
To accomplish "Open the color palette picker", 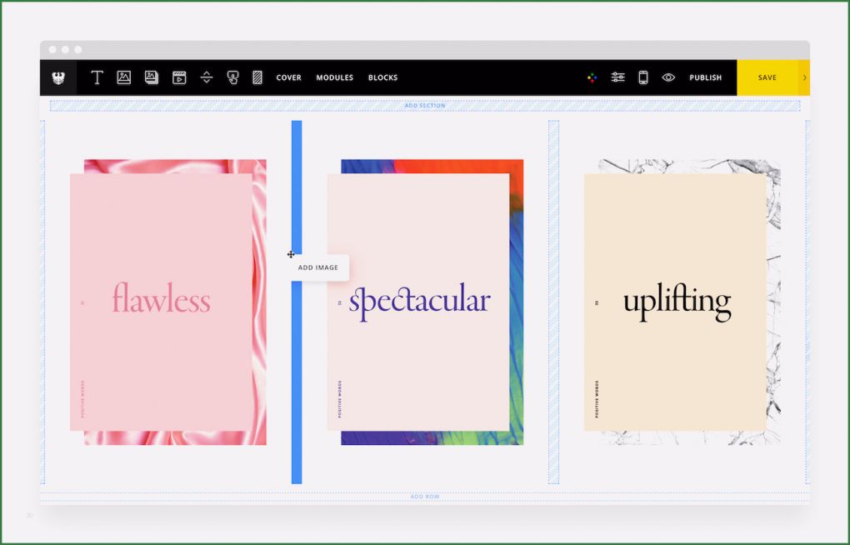I will click(591, 77).
